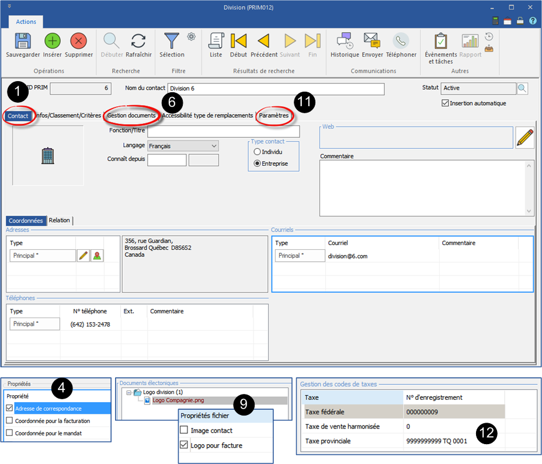Edit the Web field with pencil icon
This screenshot has height=464, width=542.
tap(524, 138)
